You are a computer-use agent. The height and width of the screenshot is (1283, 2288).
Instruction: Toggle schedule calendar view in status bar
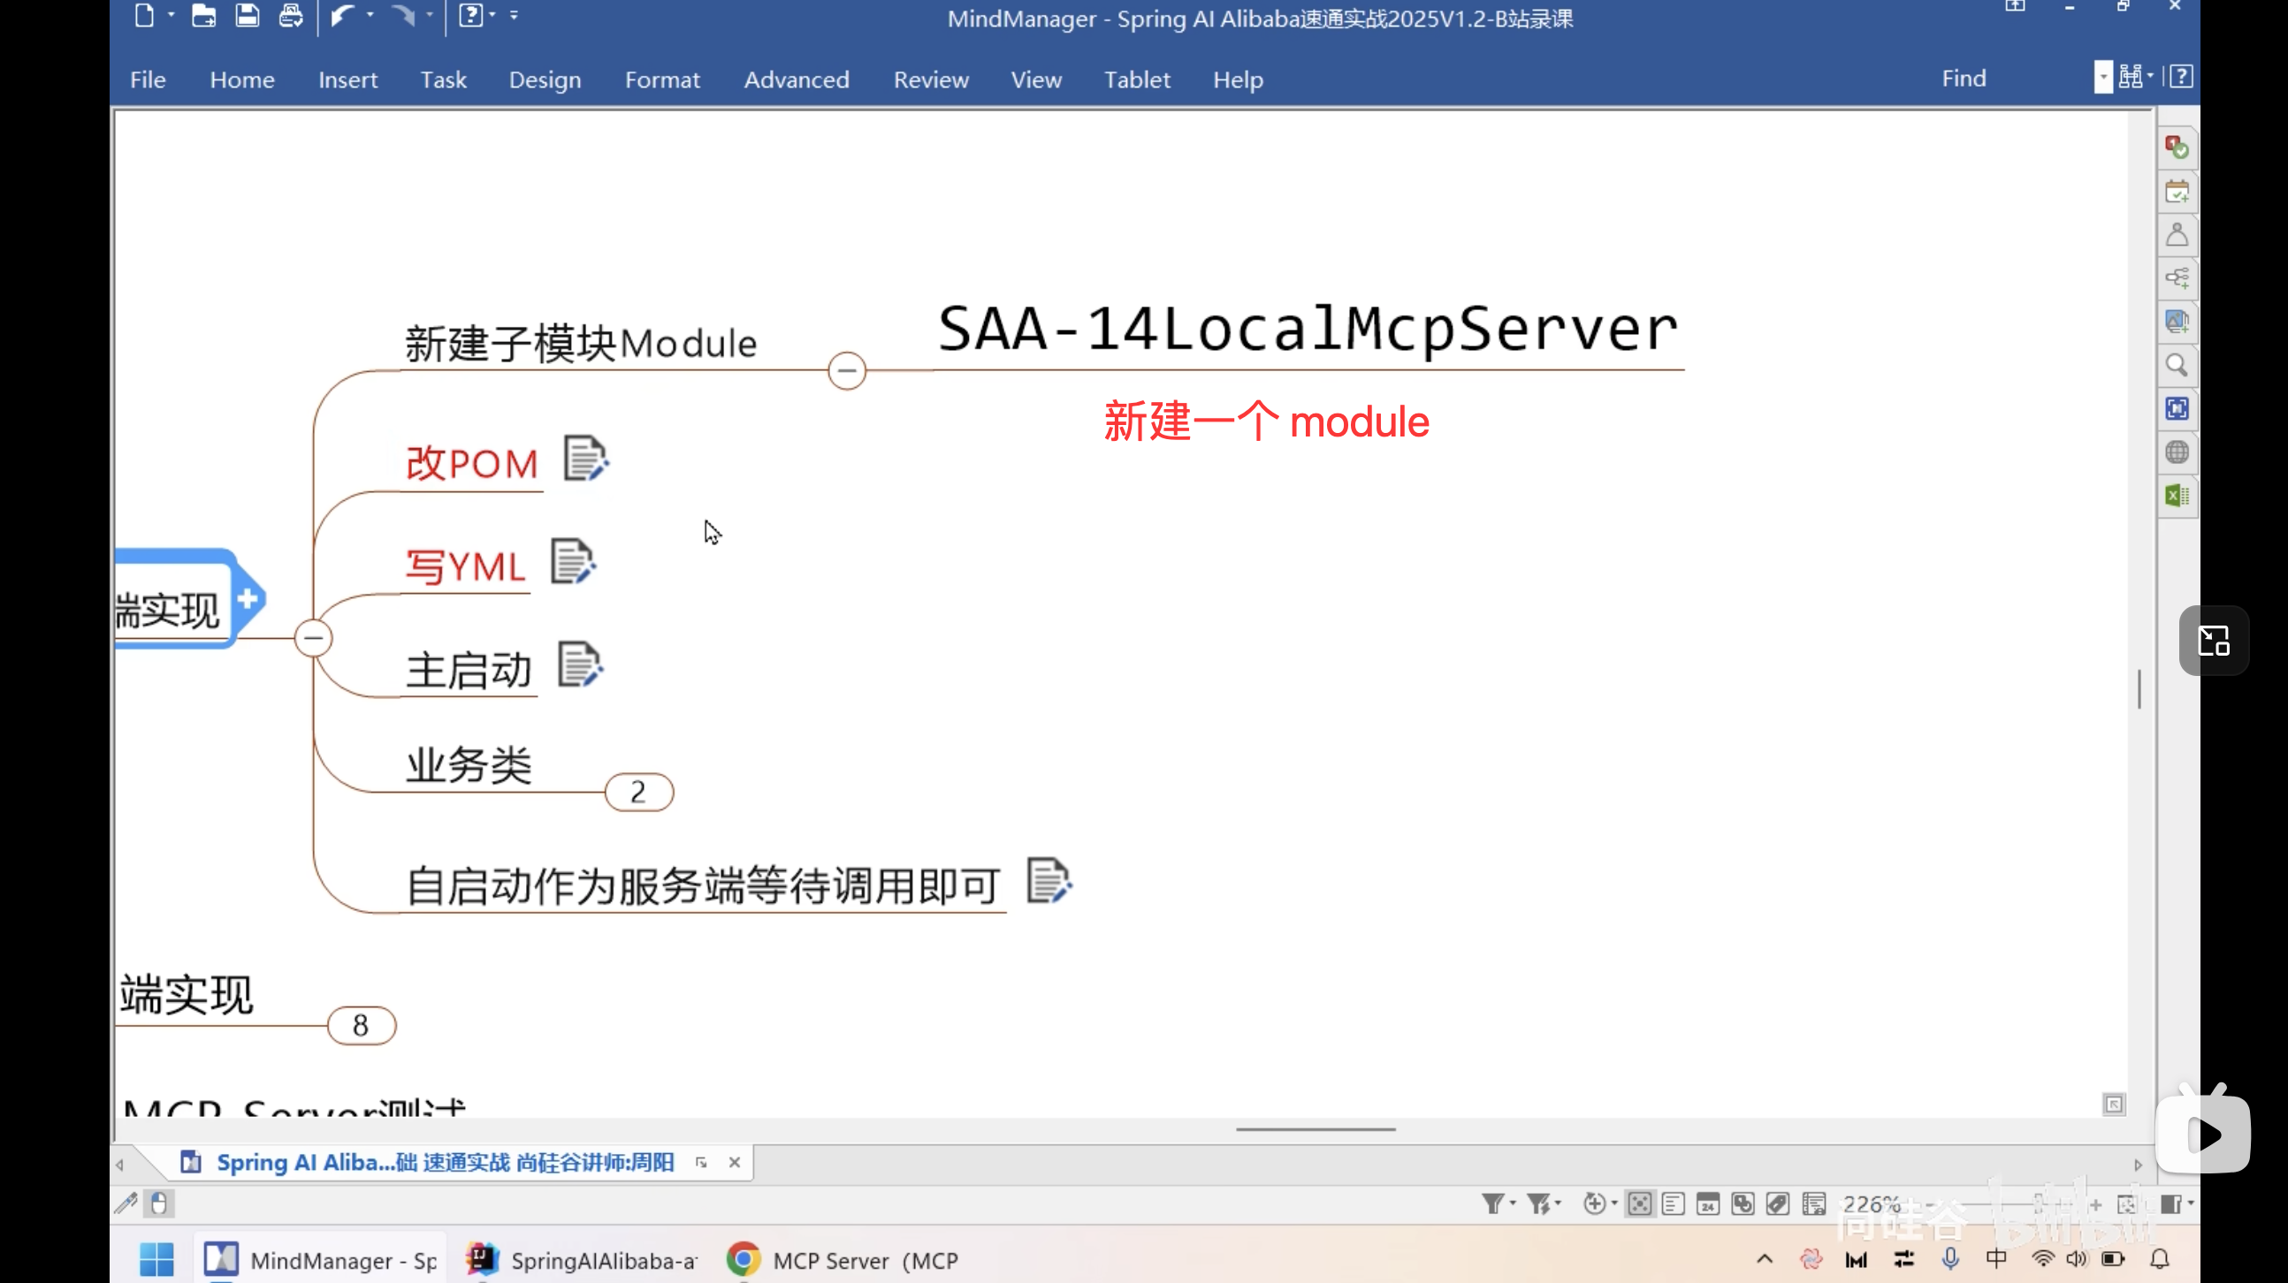coord(1707,1204)
